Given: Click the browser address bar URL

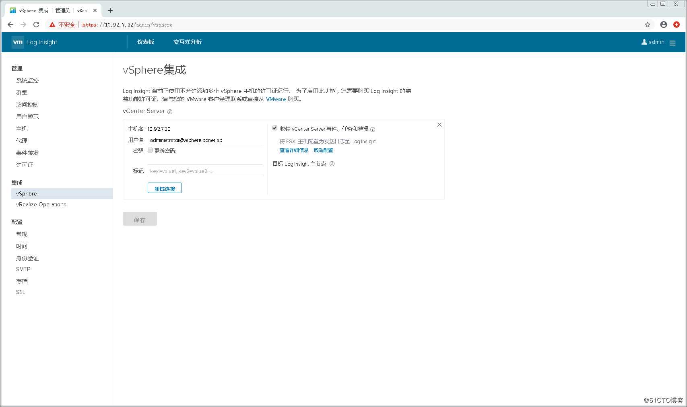Looking at the screenshot, I should [127, 25].
